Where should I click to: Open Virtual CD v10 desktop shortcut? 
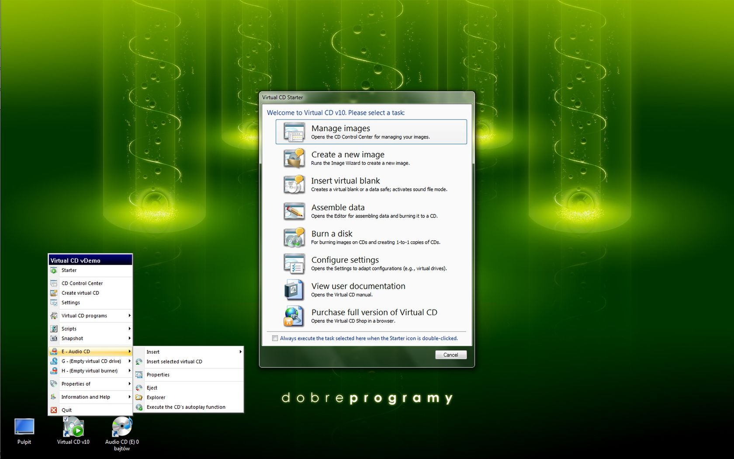(x=73, y=431)
